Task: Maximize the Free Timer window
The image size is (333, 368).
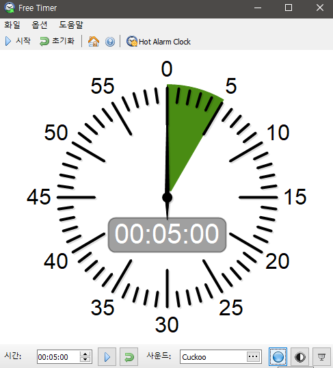Action: (x=289, y=8)
